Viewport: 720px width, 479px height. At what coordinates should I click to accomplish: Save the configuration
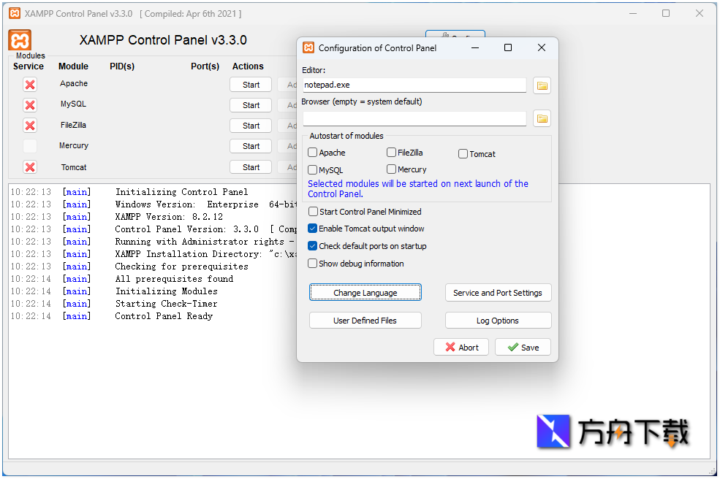pos(523,347)
